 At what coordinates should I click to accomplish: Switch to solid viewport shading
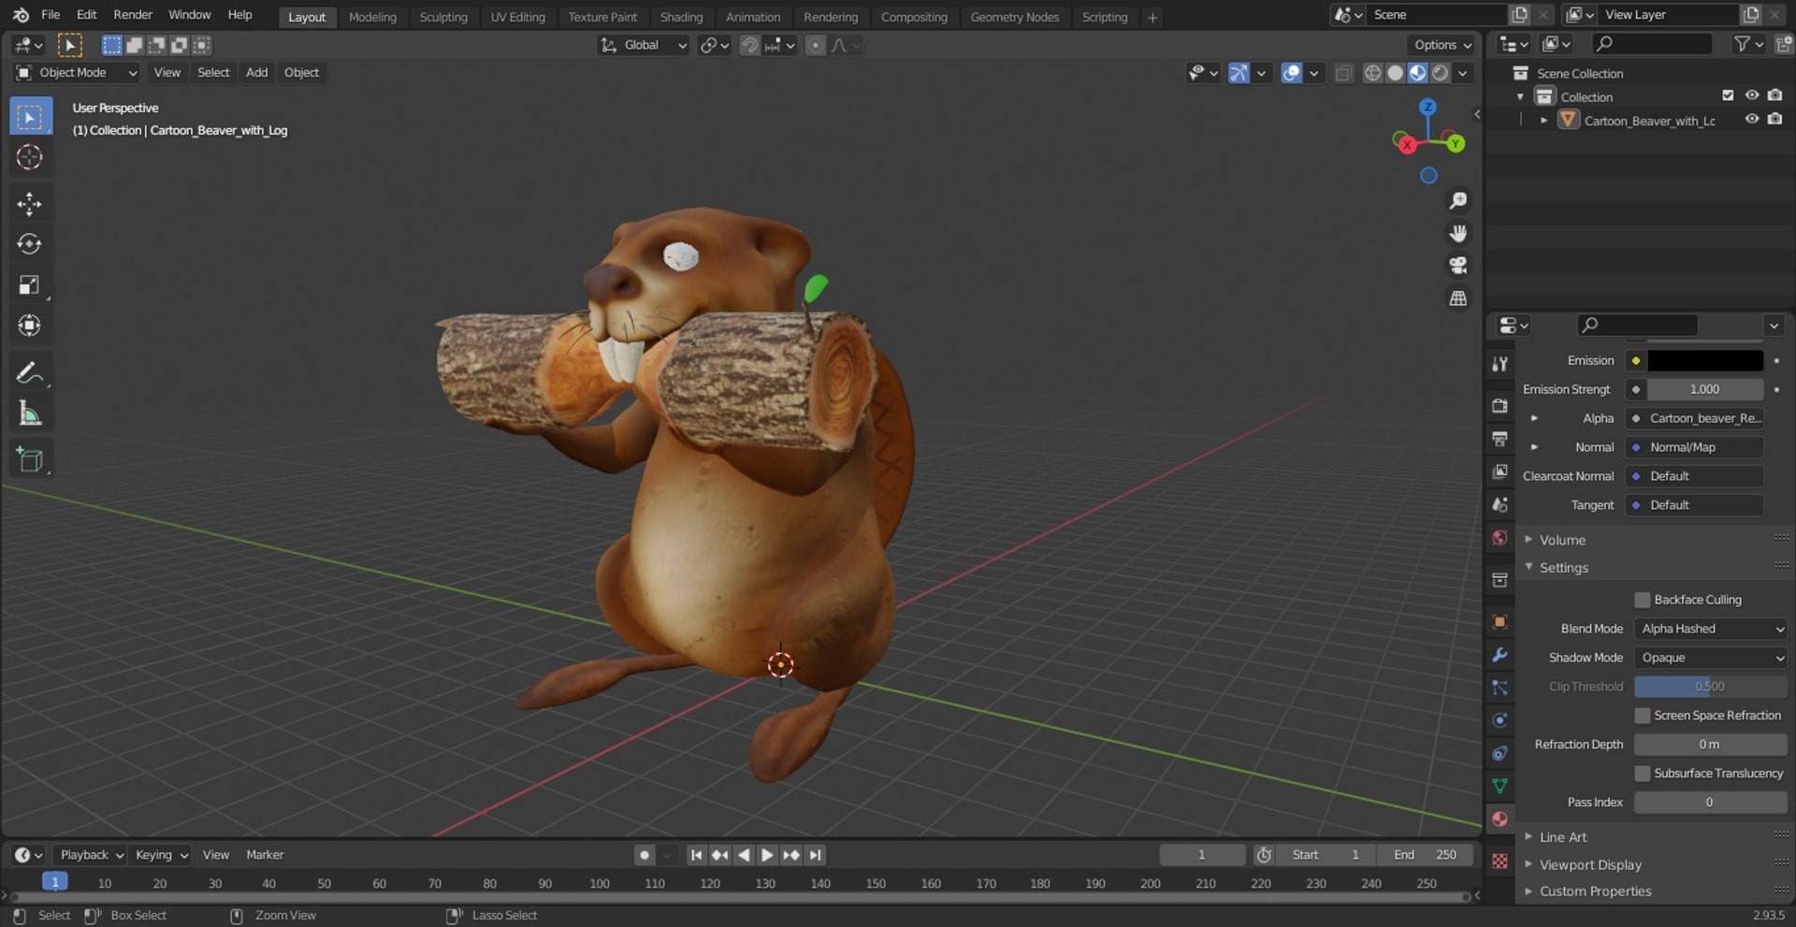(x=1395, y=73)
